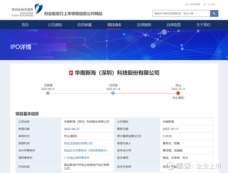This screenshot has width=228, height=173.
Task: Select the red 终止 timeline dot
Action: [x=178, y=93]
